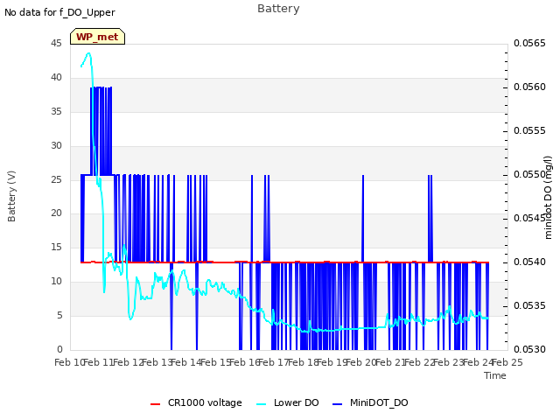560x420 pixels.
Task: Click the 'No data for f_DO_Upper' message
Action: click(x=59, y=12)
